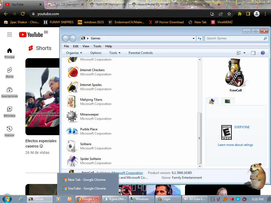Image resolution: width=271 pixels, height=203 pixels.
Task: Open Internet Explorer from taskbar
Action: point(21,199)
